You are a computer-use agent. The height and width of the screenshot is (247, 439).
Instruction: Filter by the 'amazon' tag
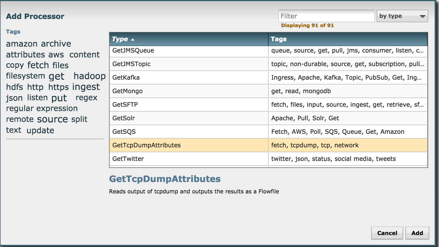22,44
